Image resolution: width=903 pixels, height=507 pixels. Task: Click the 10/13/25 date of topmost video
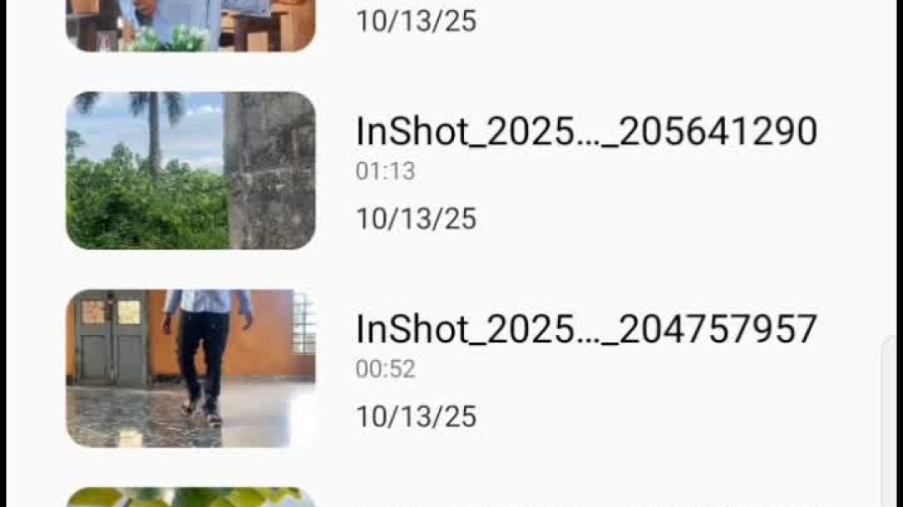pyautogui.click(x=416, y=21)
